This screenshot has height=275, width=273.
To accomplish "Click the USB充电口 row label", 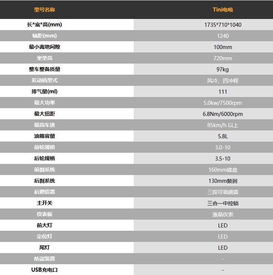I will (x=45, y=270).
